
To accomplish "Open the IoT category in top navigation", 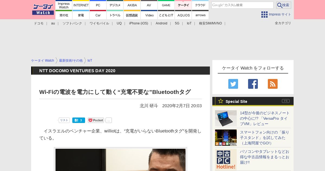I will (189, 23).
